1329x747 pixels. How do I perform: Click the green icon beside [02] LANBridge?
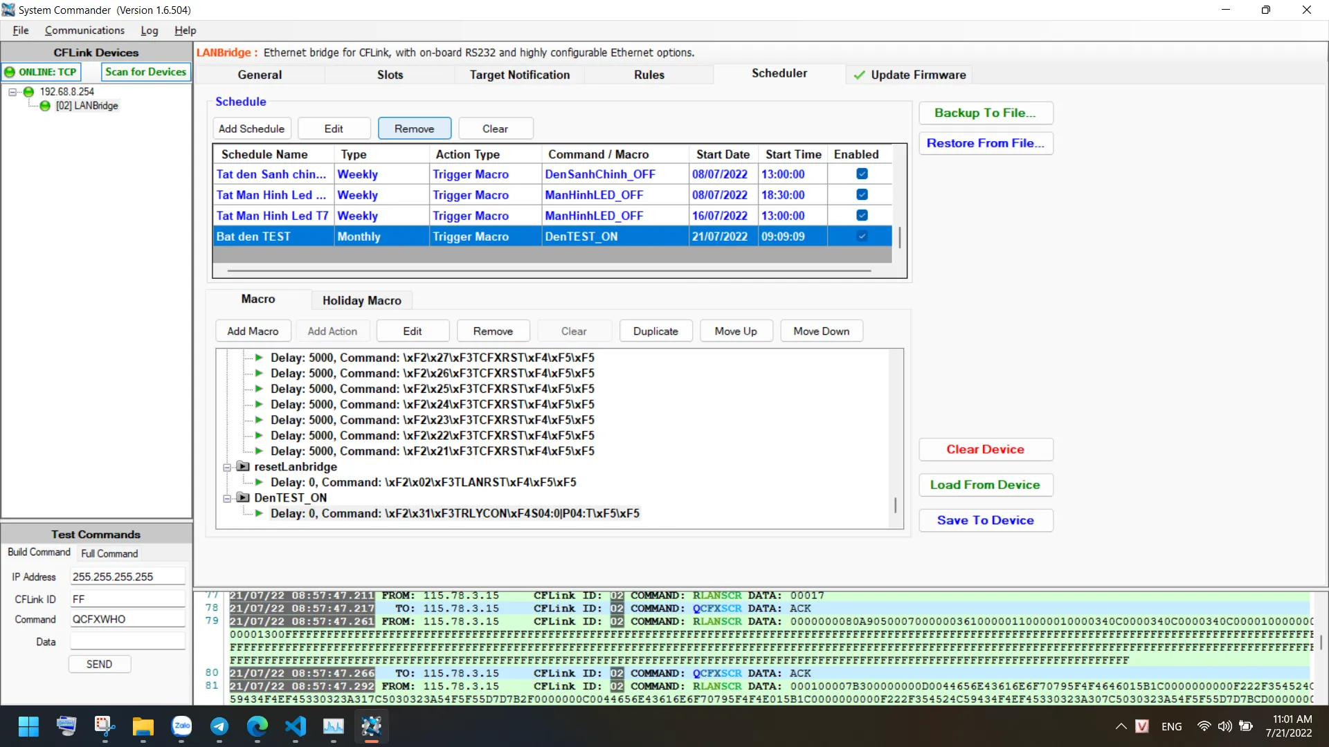coord(45,106)
